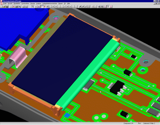Toggle the pressed figure icon toolbar button

click(108, 7)
